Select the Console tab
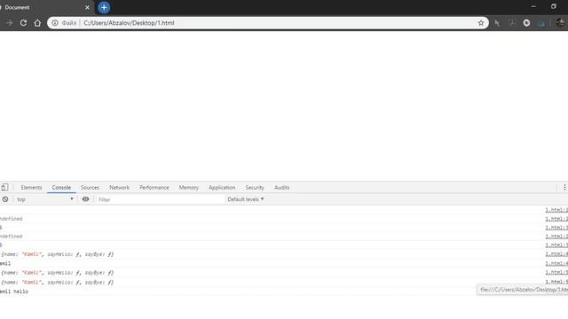568x319 pixels. 61,187
